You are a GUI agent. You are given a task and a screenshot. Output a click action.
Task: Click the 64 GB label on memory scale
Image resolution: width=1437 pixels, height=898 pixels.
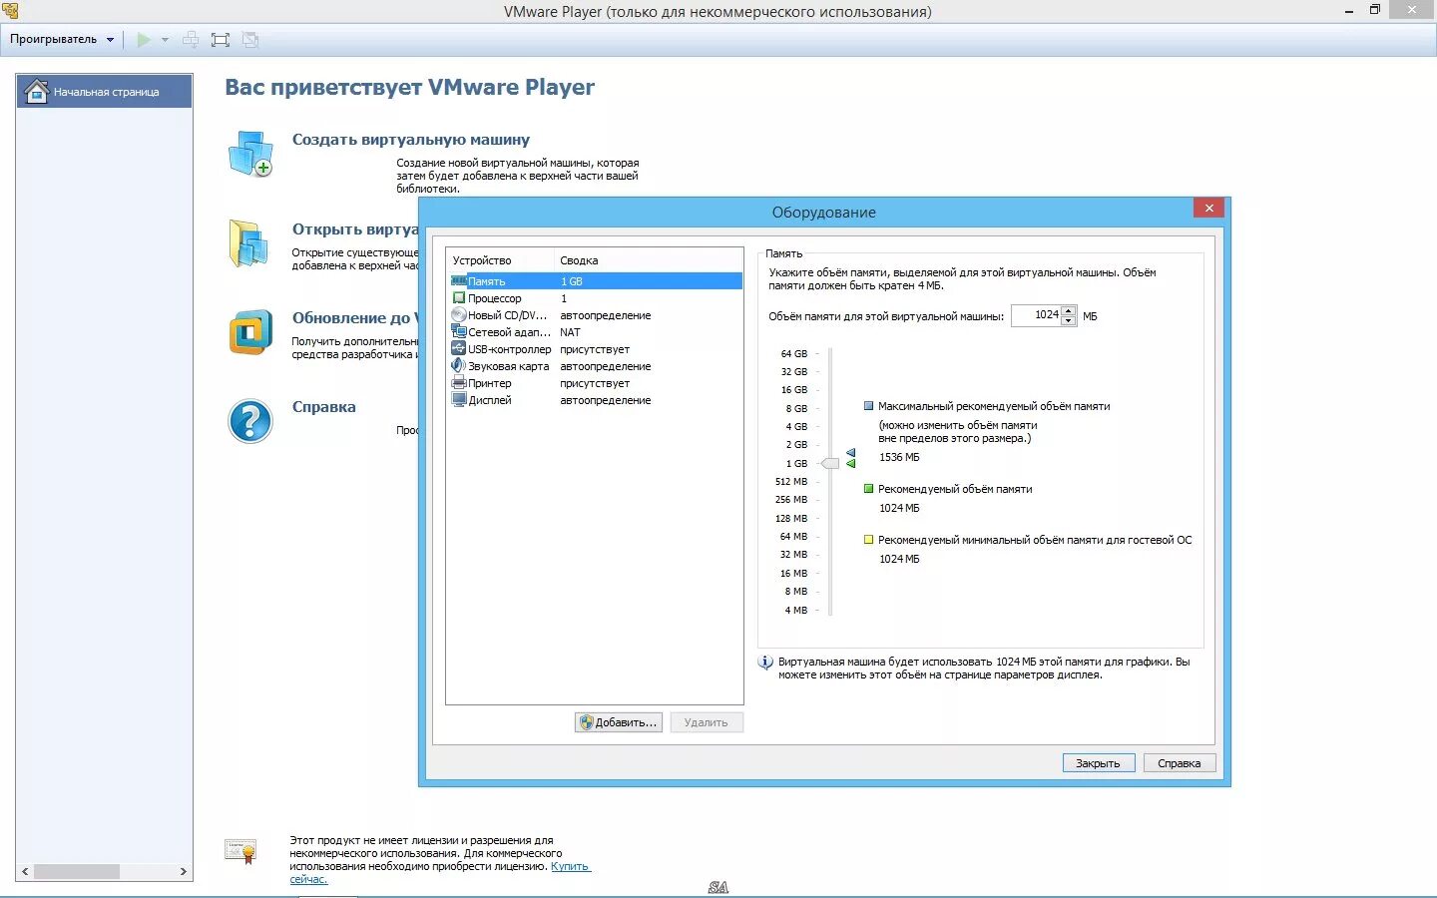(x=794, y=353)
